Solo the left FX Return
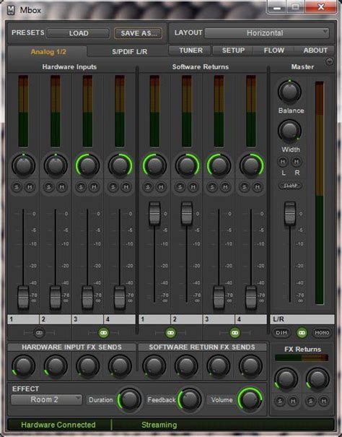This screenshot has height=437, width=342. click(280, 401)
